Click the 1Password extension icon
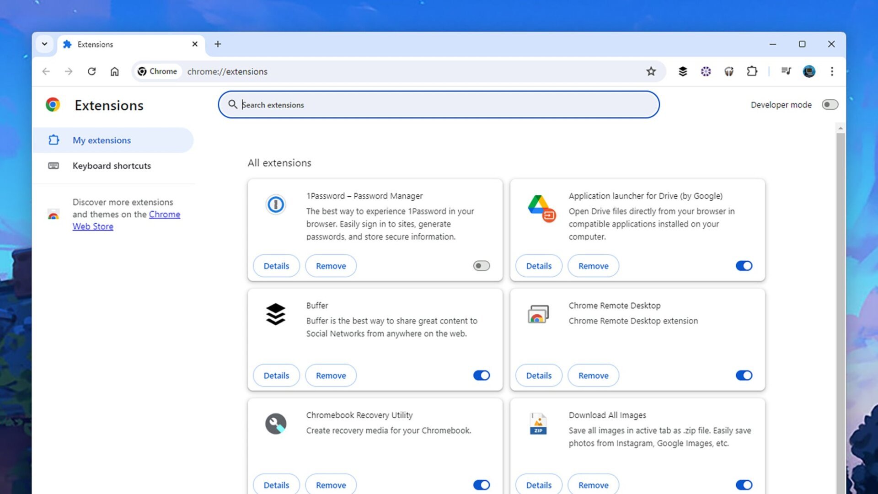 click(x=276, y=204)
